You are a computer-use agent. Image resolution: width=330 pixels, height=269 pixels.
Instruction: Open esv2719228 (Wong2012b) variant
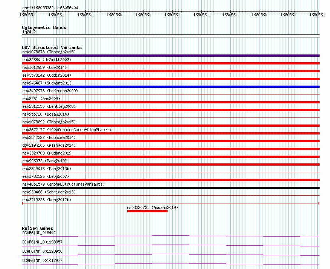click(47, 200)
